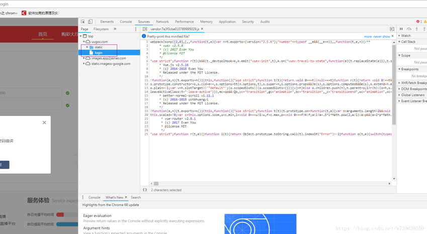
Task: Open the Performance panel
Action: (185, 22)
